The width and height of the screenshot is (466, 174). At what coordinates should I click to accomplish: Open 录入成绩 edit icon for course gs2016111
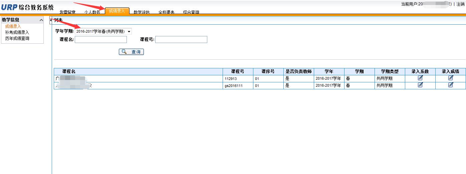pyautogui.click(x=451, y=85)
